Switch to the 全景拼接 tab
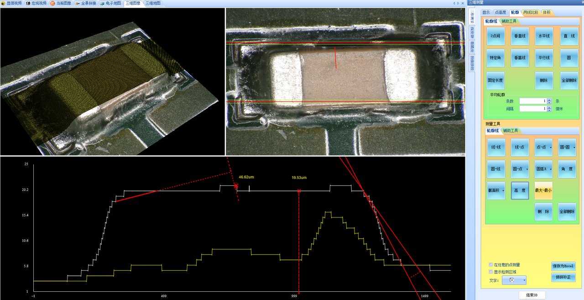This screenshot has height=300, width=584. point(85,3)
